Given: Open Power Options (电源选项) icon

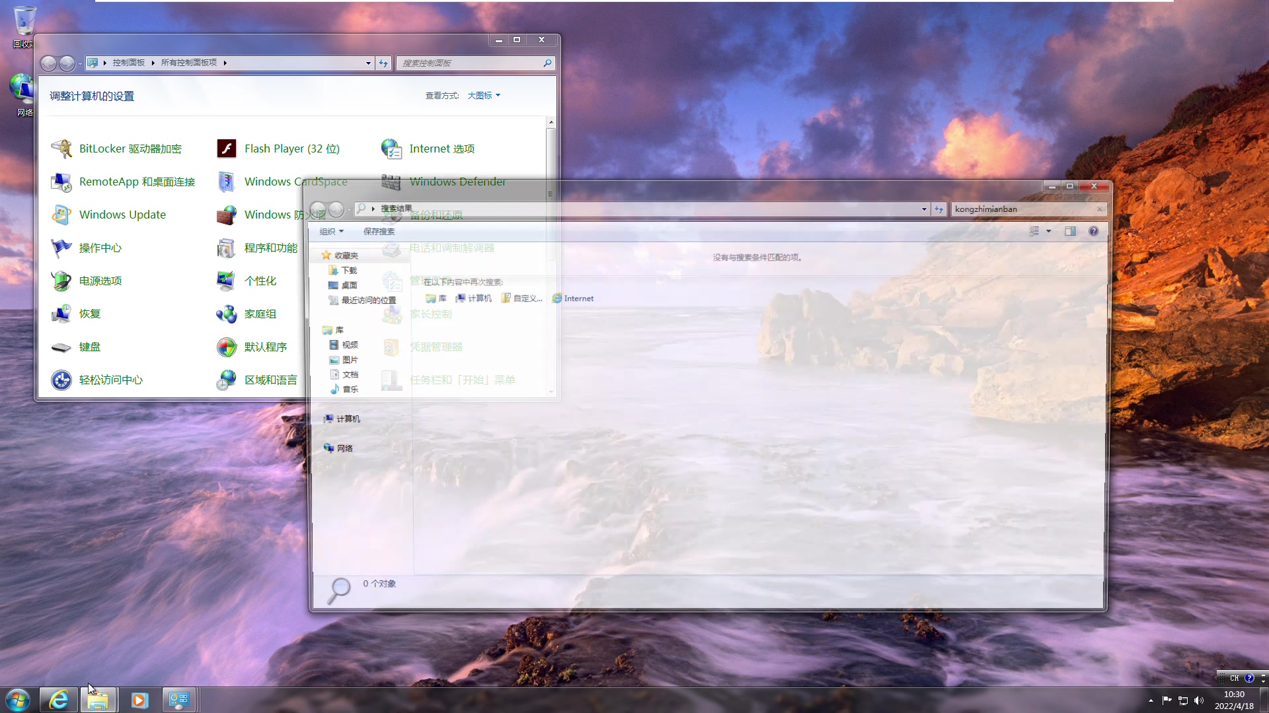Looking at the screenshot, I should pyautogui.click(x=61, y=281).
